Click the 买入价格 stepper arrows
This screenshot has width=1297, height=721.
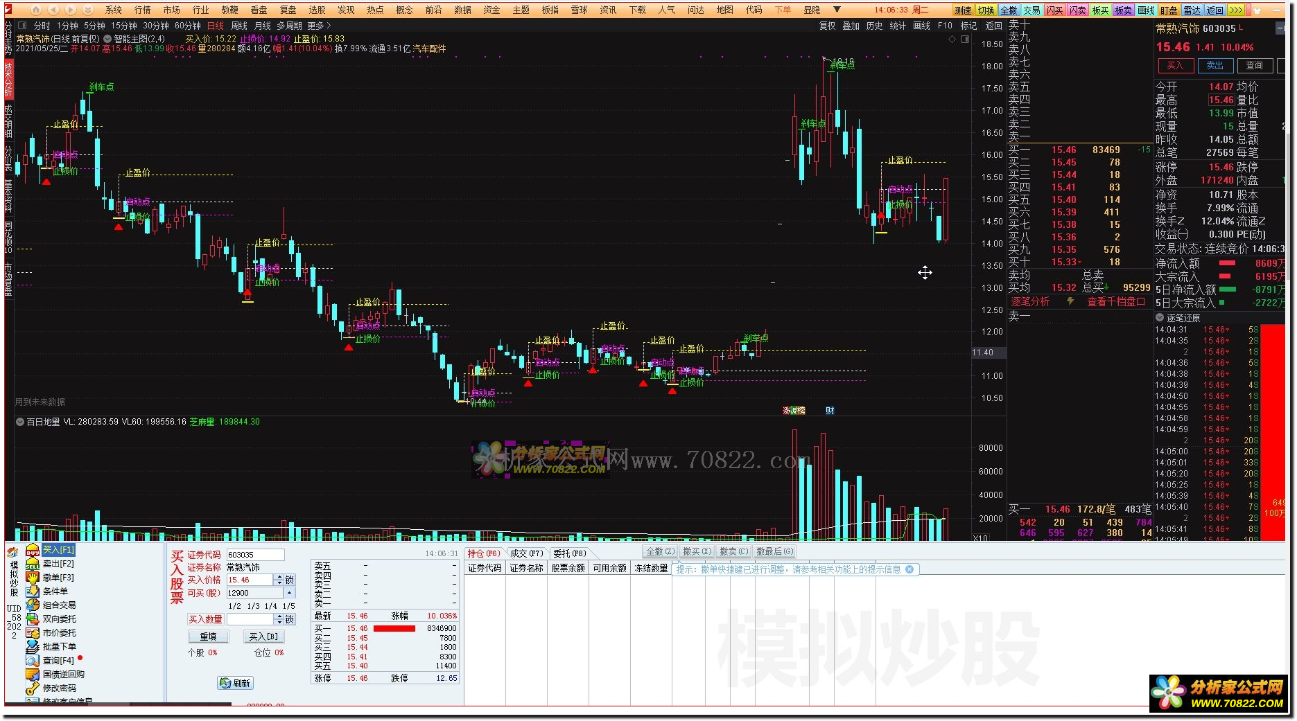click(279, 580)
